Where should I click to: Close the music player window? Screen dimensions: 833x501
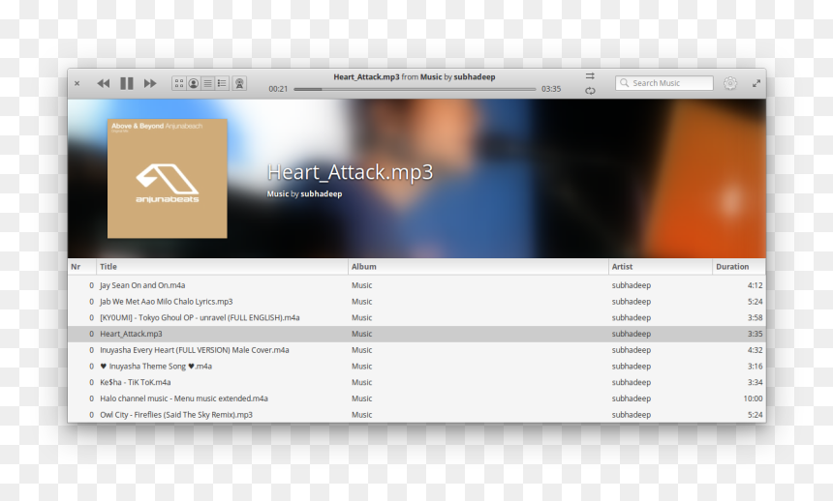click(x=77, y=83)
